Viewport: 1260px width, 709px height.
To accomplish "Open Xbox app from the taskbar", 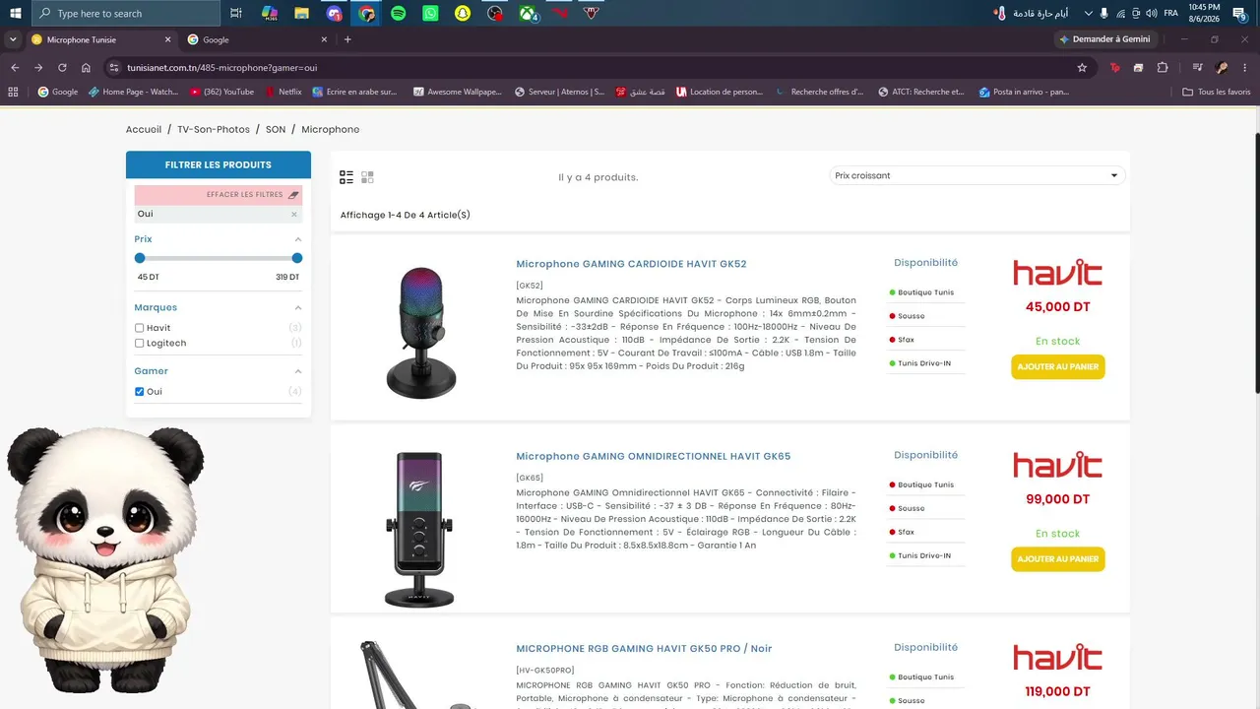I will (x=529, y=14).
